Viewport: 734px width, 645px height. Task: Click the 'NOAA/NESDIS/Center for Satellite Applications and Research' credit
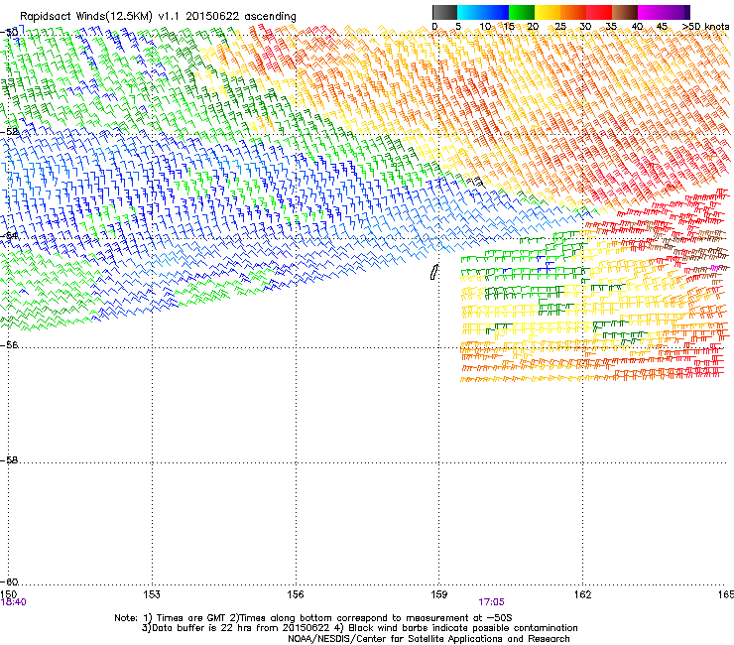coord(428,639)
